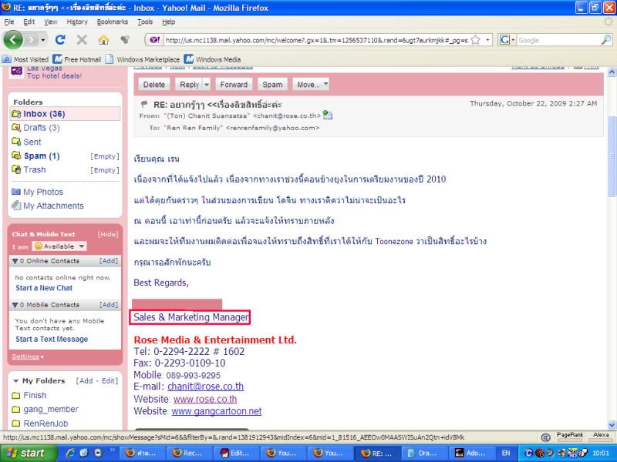617x462 pixels.
Task: Open the back history dropdown arrow
Action: point(42,40)
